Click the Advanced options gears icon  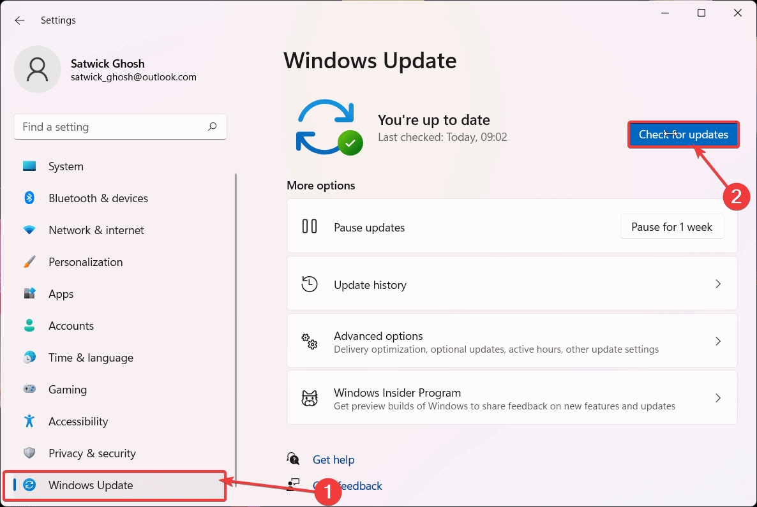pos(310,342)
